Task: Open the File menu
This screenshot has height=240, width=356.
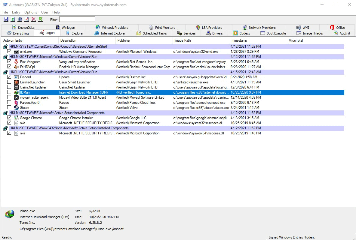Action: pos(5,12)
